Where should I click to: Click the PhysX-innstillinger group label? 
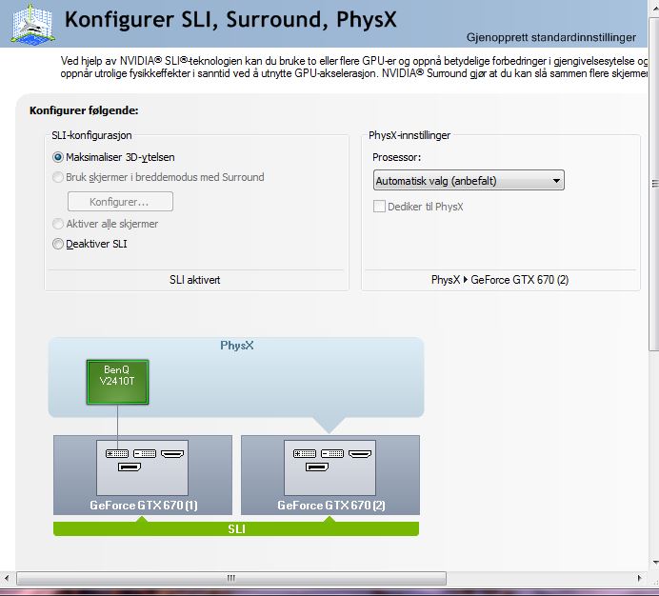click(409, 135)
